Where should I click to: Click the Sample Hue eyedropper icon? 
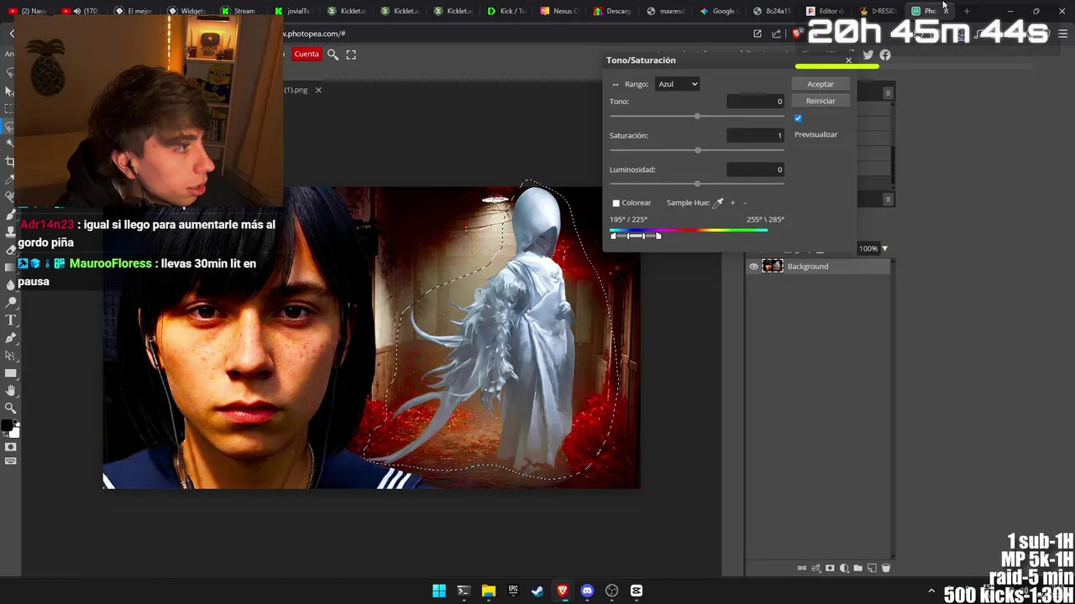718,203
